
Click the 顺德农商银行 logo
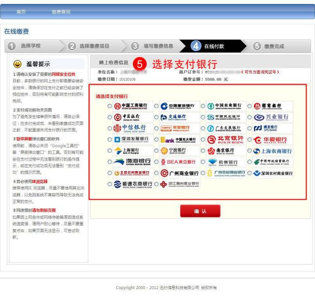[x=133, y=184]
